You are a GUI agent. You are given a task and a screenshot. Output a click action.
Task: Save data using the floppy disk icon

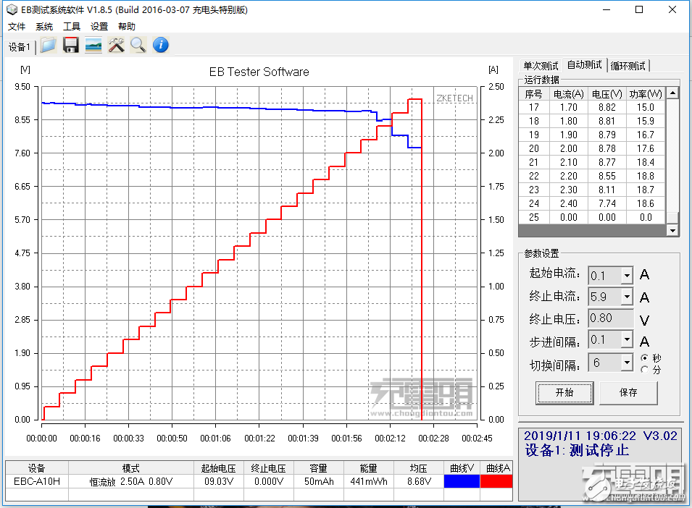[x=70, y=46]
